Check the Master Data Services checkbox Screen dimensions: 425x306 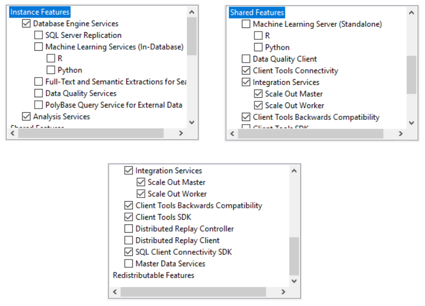tap(129, 264)
